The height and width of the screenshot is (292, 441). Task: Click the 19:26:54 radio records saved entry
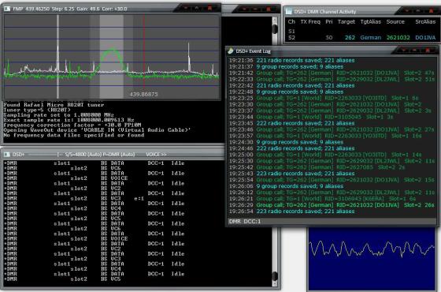[x=291, y=212]
